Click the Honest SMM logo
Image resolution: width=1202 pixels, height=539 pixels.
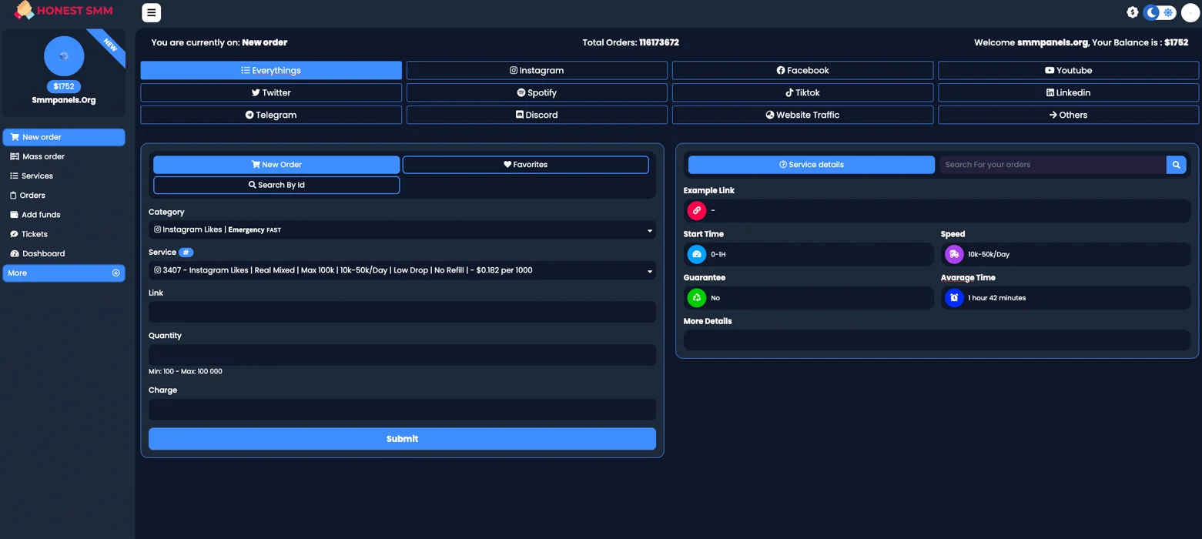[x=63, y=11]
